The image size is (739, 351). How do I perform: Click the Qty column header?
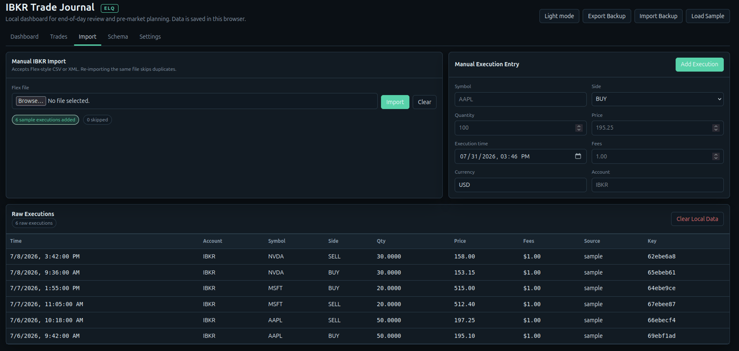tap(381, 241)
